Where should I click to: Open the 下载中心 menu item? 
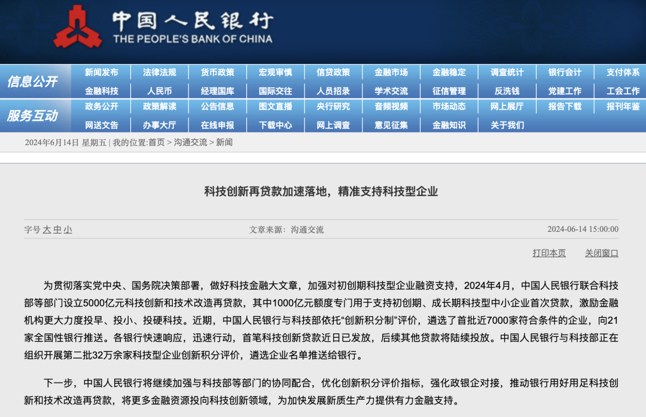(276, 125)
